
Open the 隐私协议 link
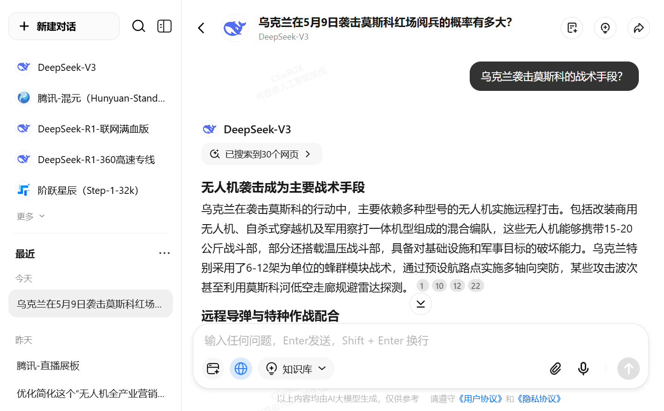click(539, 399)
